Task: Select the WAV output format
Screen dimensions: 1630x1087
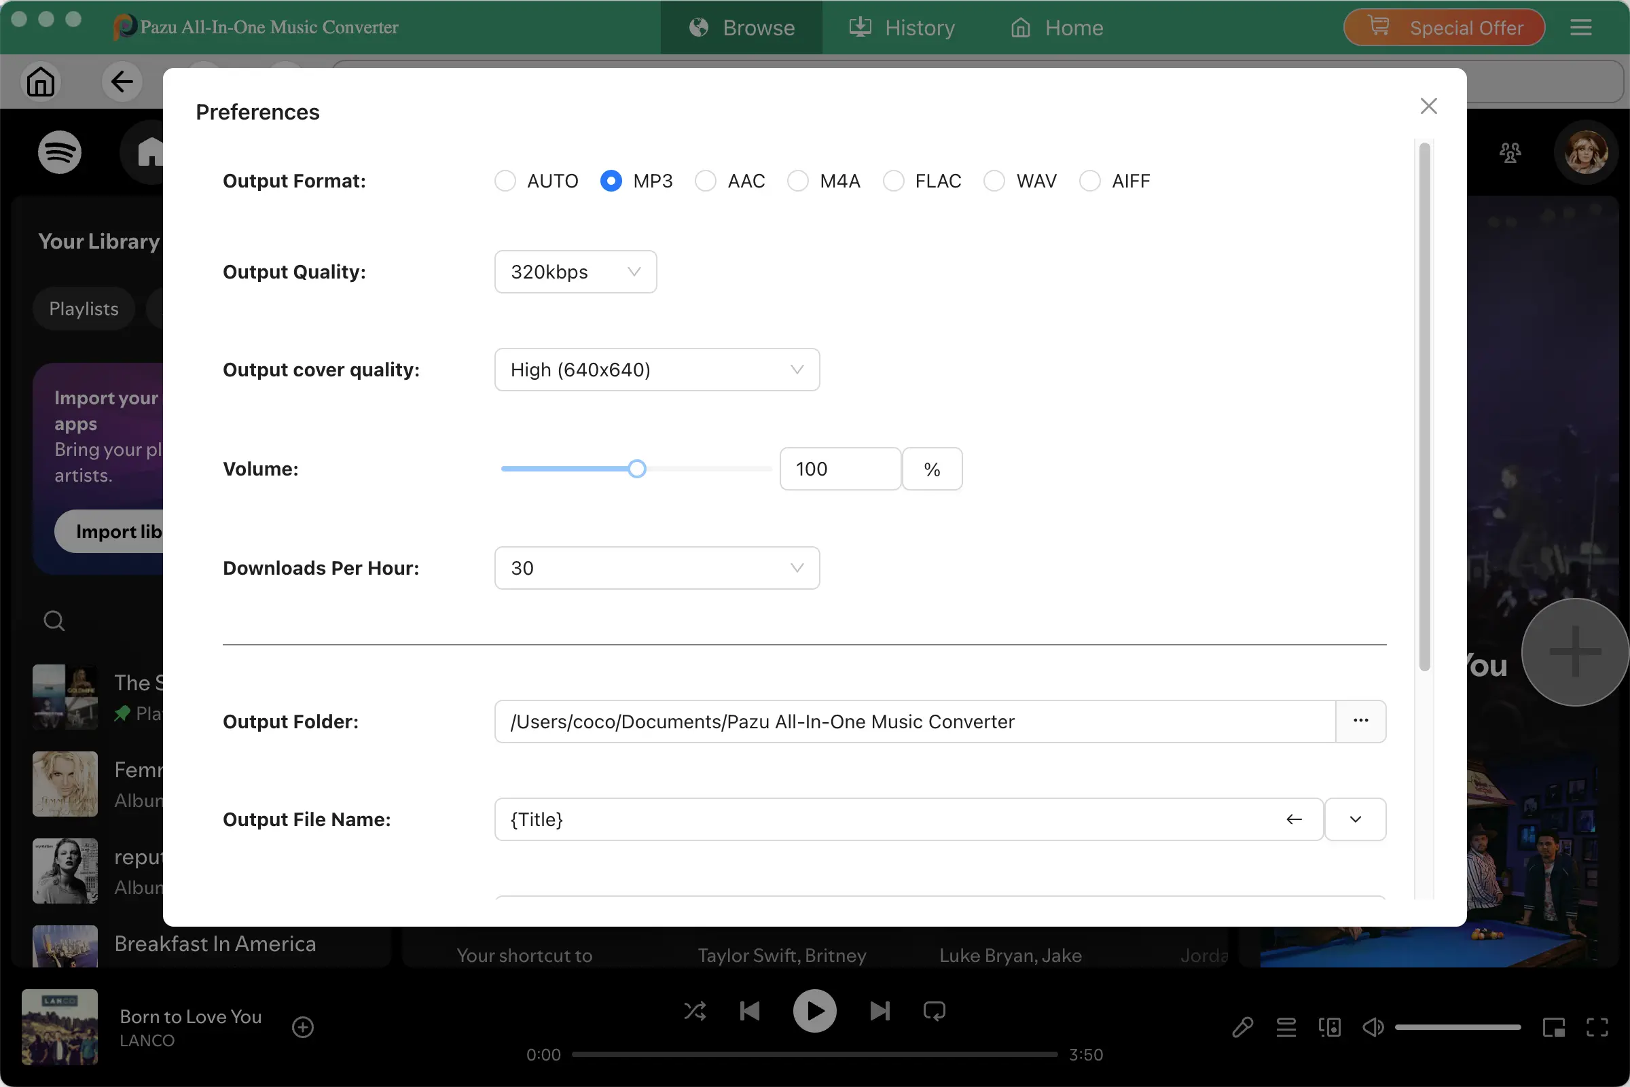Action: click(994, 180)
